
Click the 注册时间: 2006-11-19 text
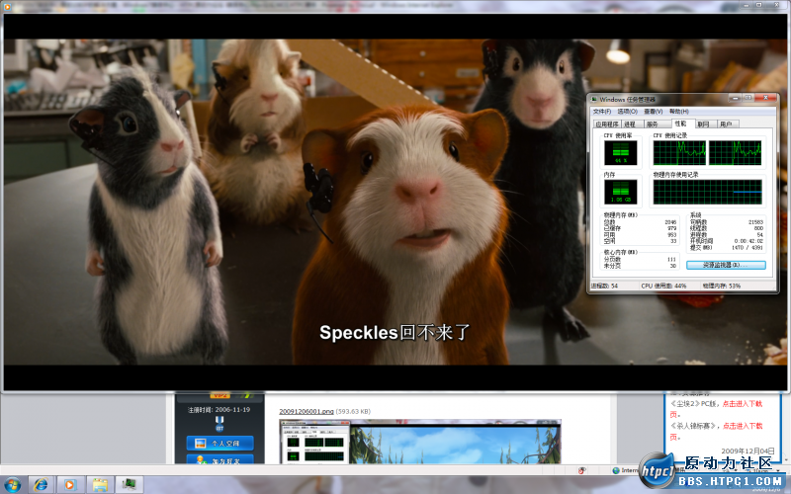coord(219,410)
